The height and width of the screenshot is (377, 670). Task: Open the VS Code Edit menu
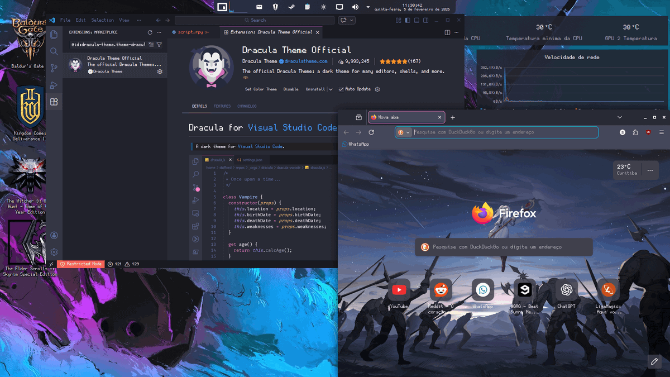[81, 20]
